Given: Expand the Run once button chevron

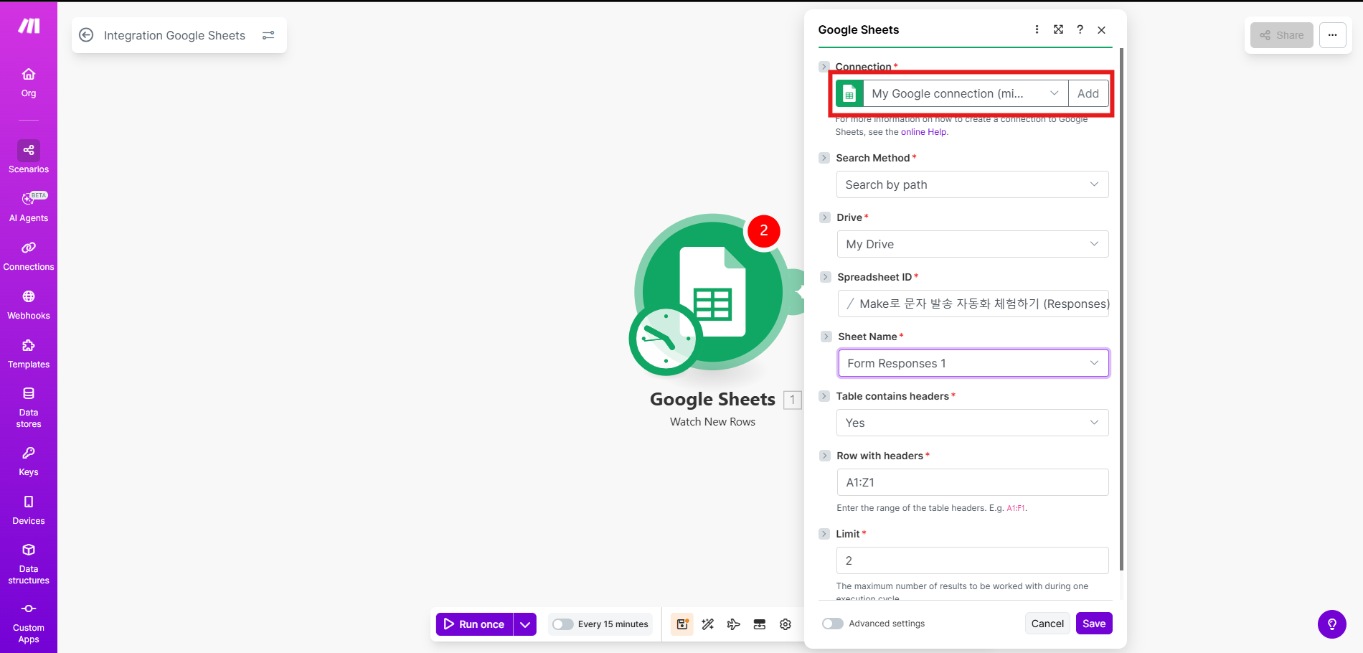Looking at the screenshot, I should 524,624.
